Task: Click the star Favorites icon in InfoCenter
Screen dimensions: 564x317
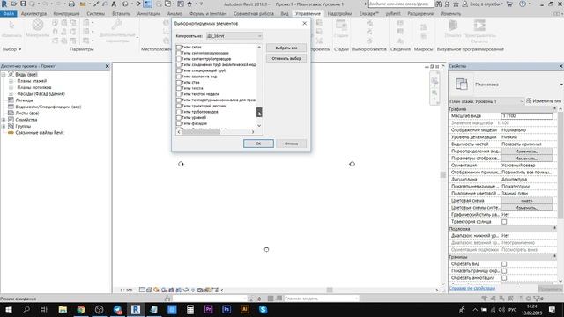Action: [456, 4]
